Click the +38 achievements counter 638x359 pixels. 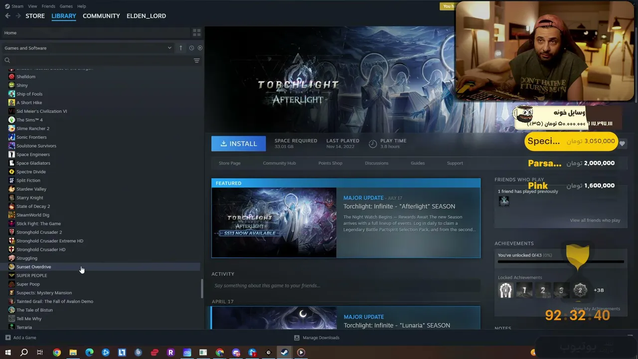click(x=599, y=290)
